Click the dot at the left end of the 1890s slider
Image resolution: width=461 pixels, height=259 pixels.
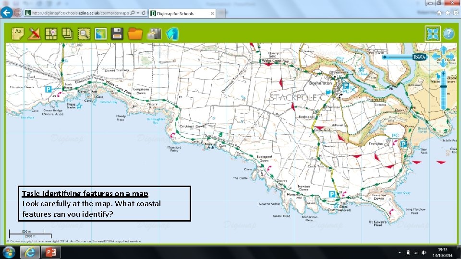click(385, 57)
